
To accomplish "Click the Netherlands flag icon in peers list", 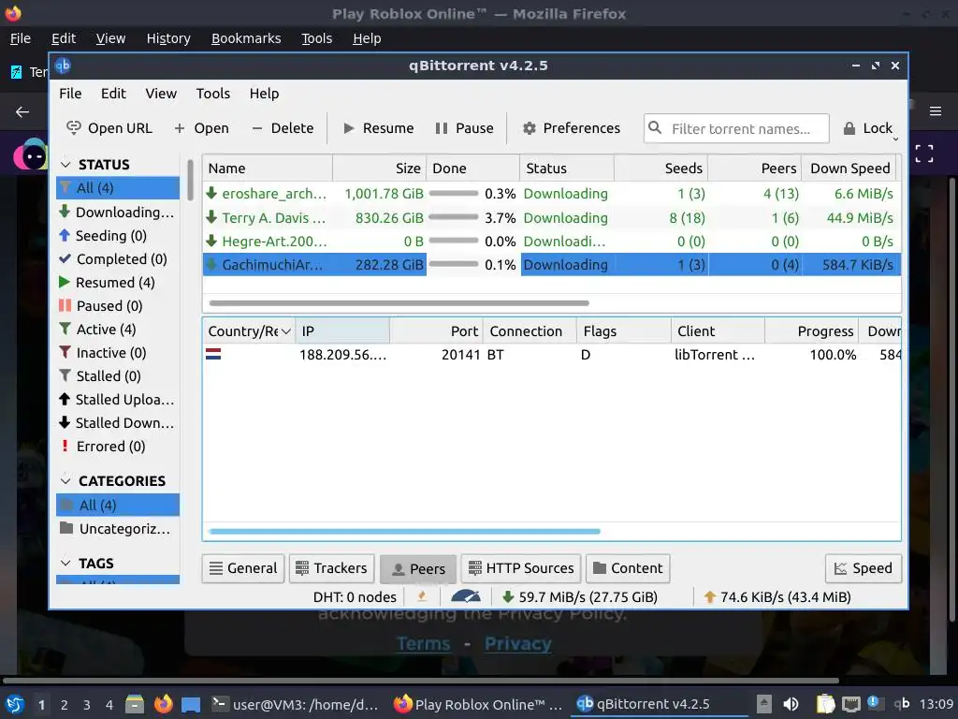I will coord(213,354).
